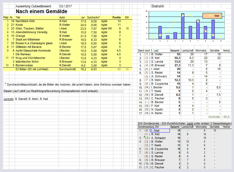The width and height of the screenshot is (234, 172).
Task: Select "R. Breuser" in the Sonderwertung SW table
Action: pyautogui.click(x=158, y=160)
